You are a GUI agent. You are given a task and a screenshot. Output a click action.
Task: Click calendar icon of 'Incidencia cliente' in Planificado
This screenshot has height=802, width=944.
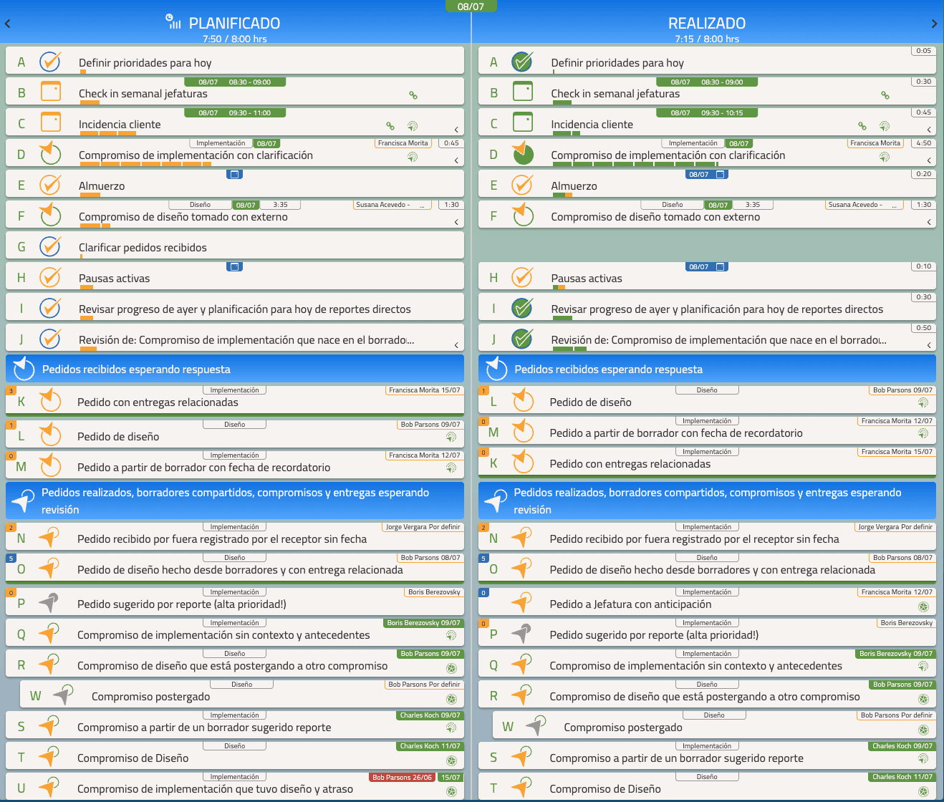click(x=51, y=122)
